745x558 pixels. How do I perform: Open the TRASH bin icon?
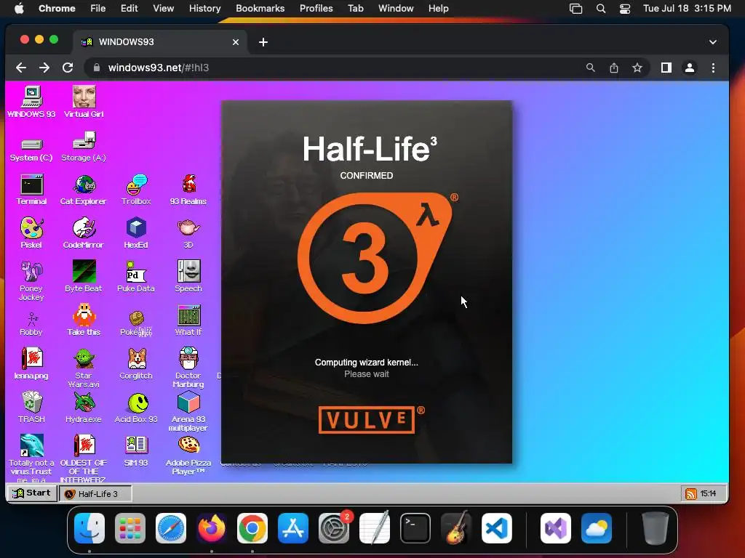[31, 407]
